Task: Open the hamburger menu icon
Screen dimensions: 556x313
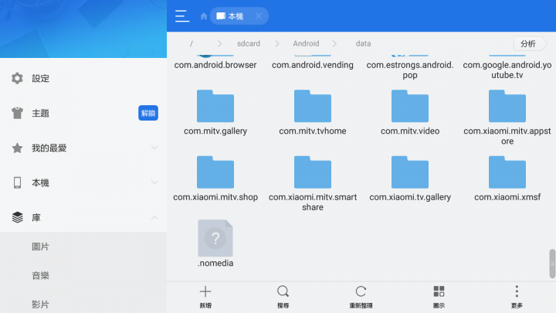Action: coord(182,16)
